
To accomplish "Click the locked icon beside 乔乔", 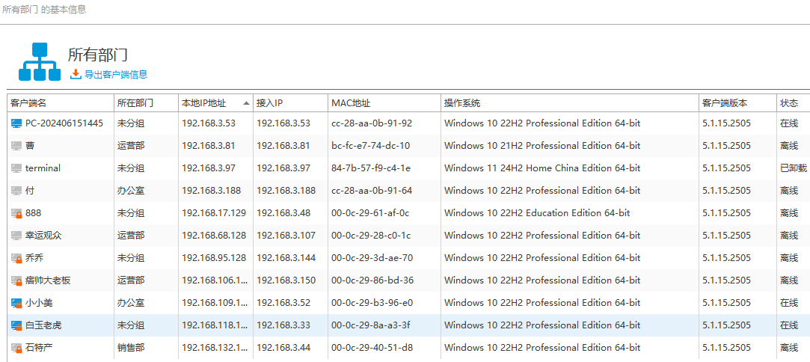I will click(16, 258).
